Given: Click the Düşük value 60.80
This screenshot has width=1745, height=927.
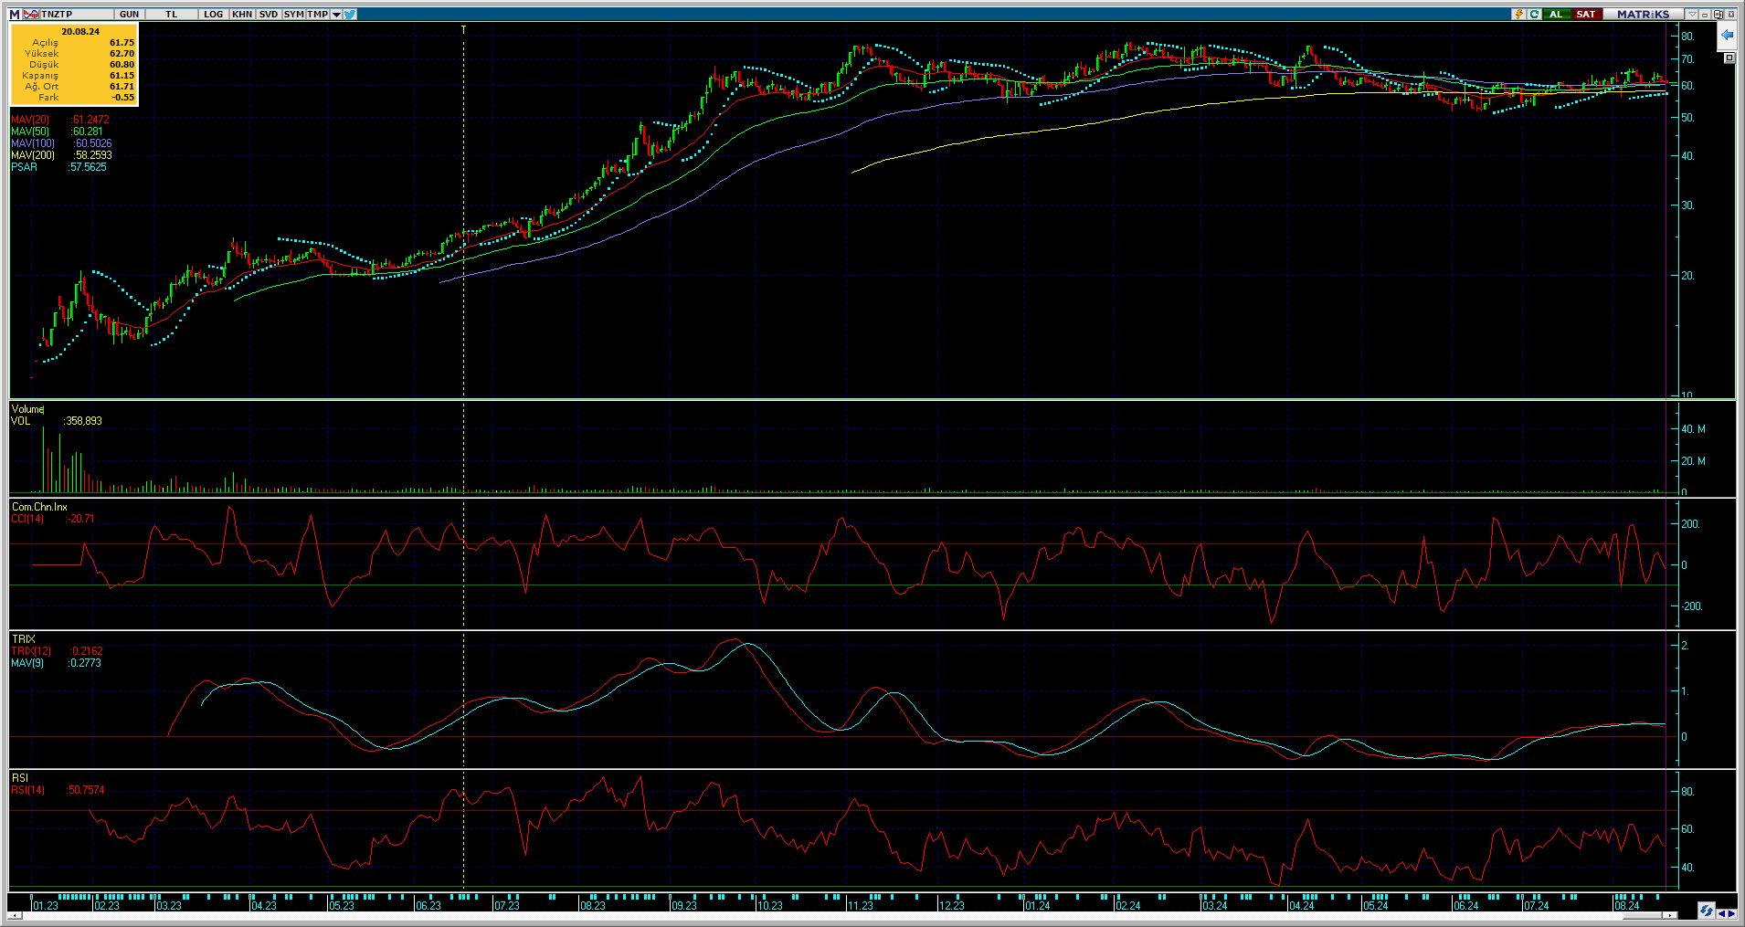Looking at the screenshot, I should 122,65.
